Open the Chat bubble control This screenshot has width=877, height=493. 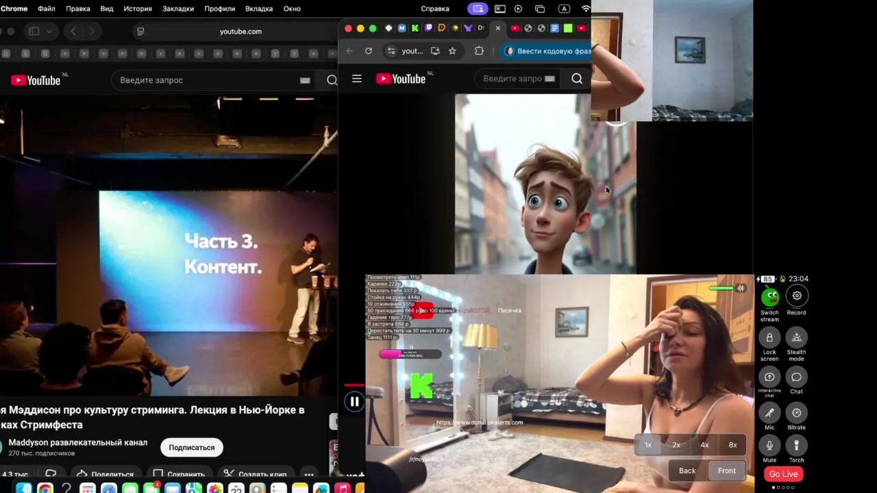tap(796, 377)
